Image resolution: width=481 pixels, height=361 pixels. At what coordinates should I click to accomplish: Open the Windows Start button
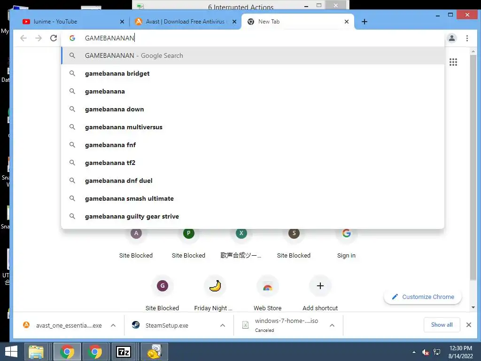11,352
